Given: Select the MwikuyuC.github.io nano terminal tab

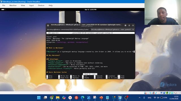Looking at the screenshot, I should click(111, 29).
